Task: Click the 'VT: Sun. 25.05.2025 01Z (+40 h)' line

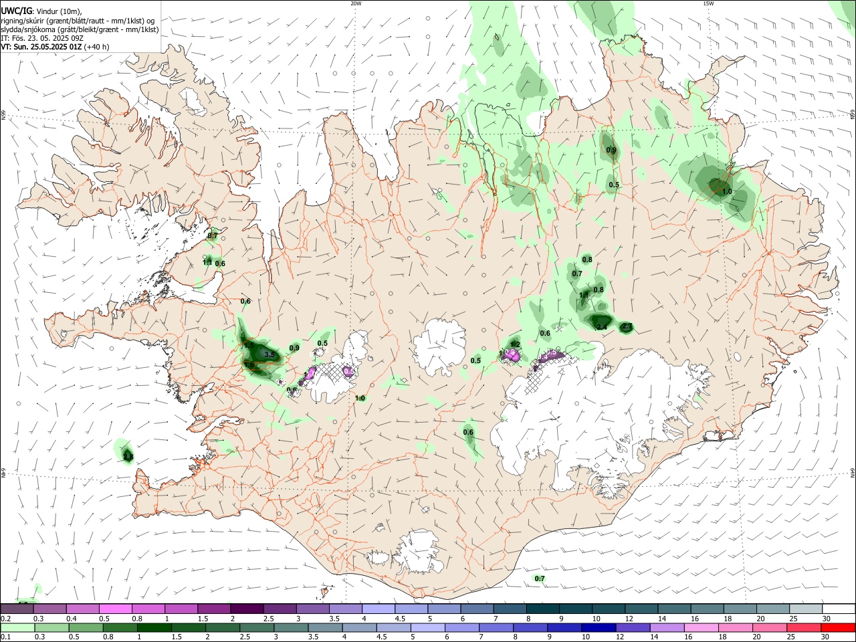Action: [55, 47]
